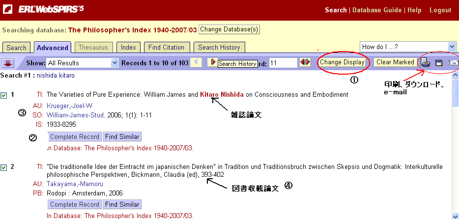Screen dimensions: 459x219
Task: Switch to the Find Citation tab
Action: tap(166, 47)
